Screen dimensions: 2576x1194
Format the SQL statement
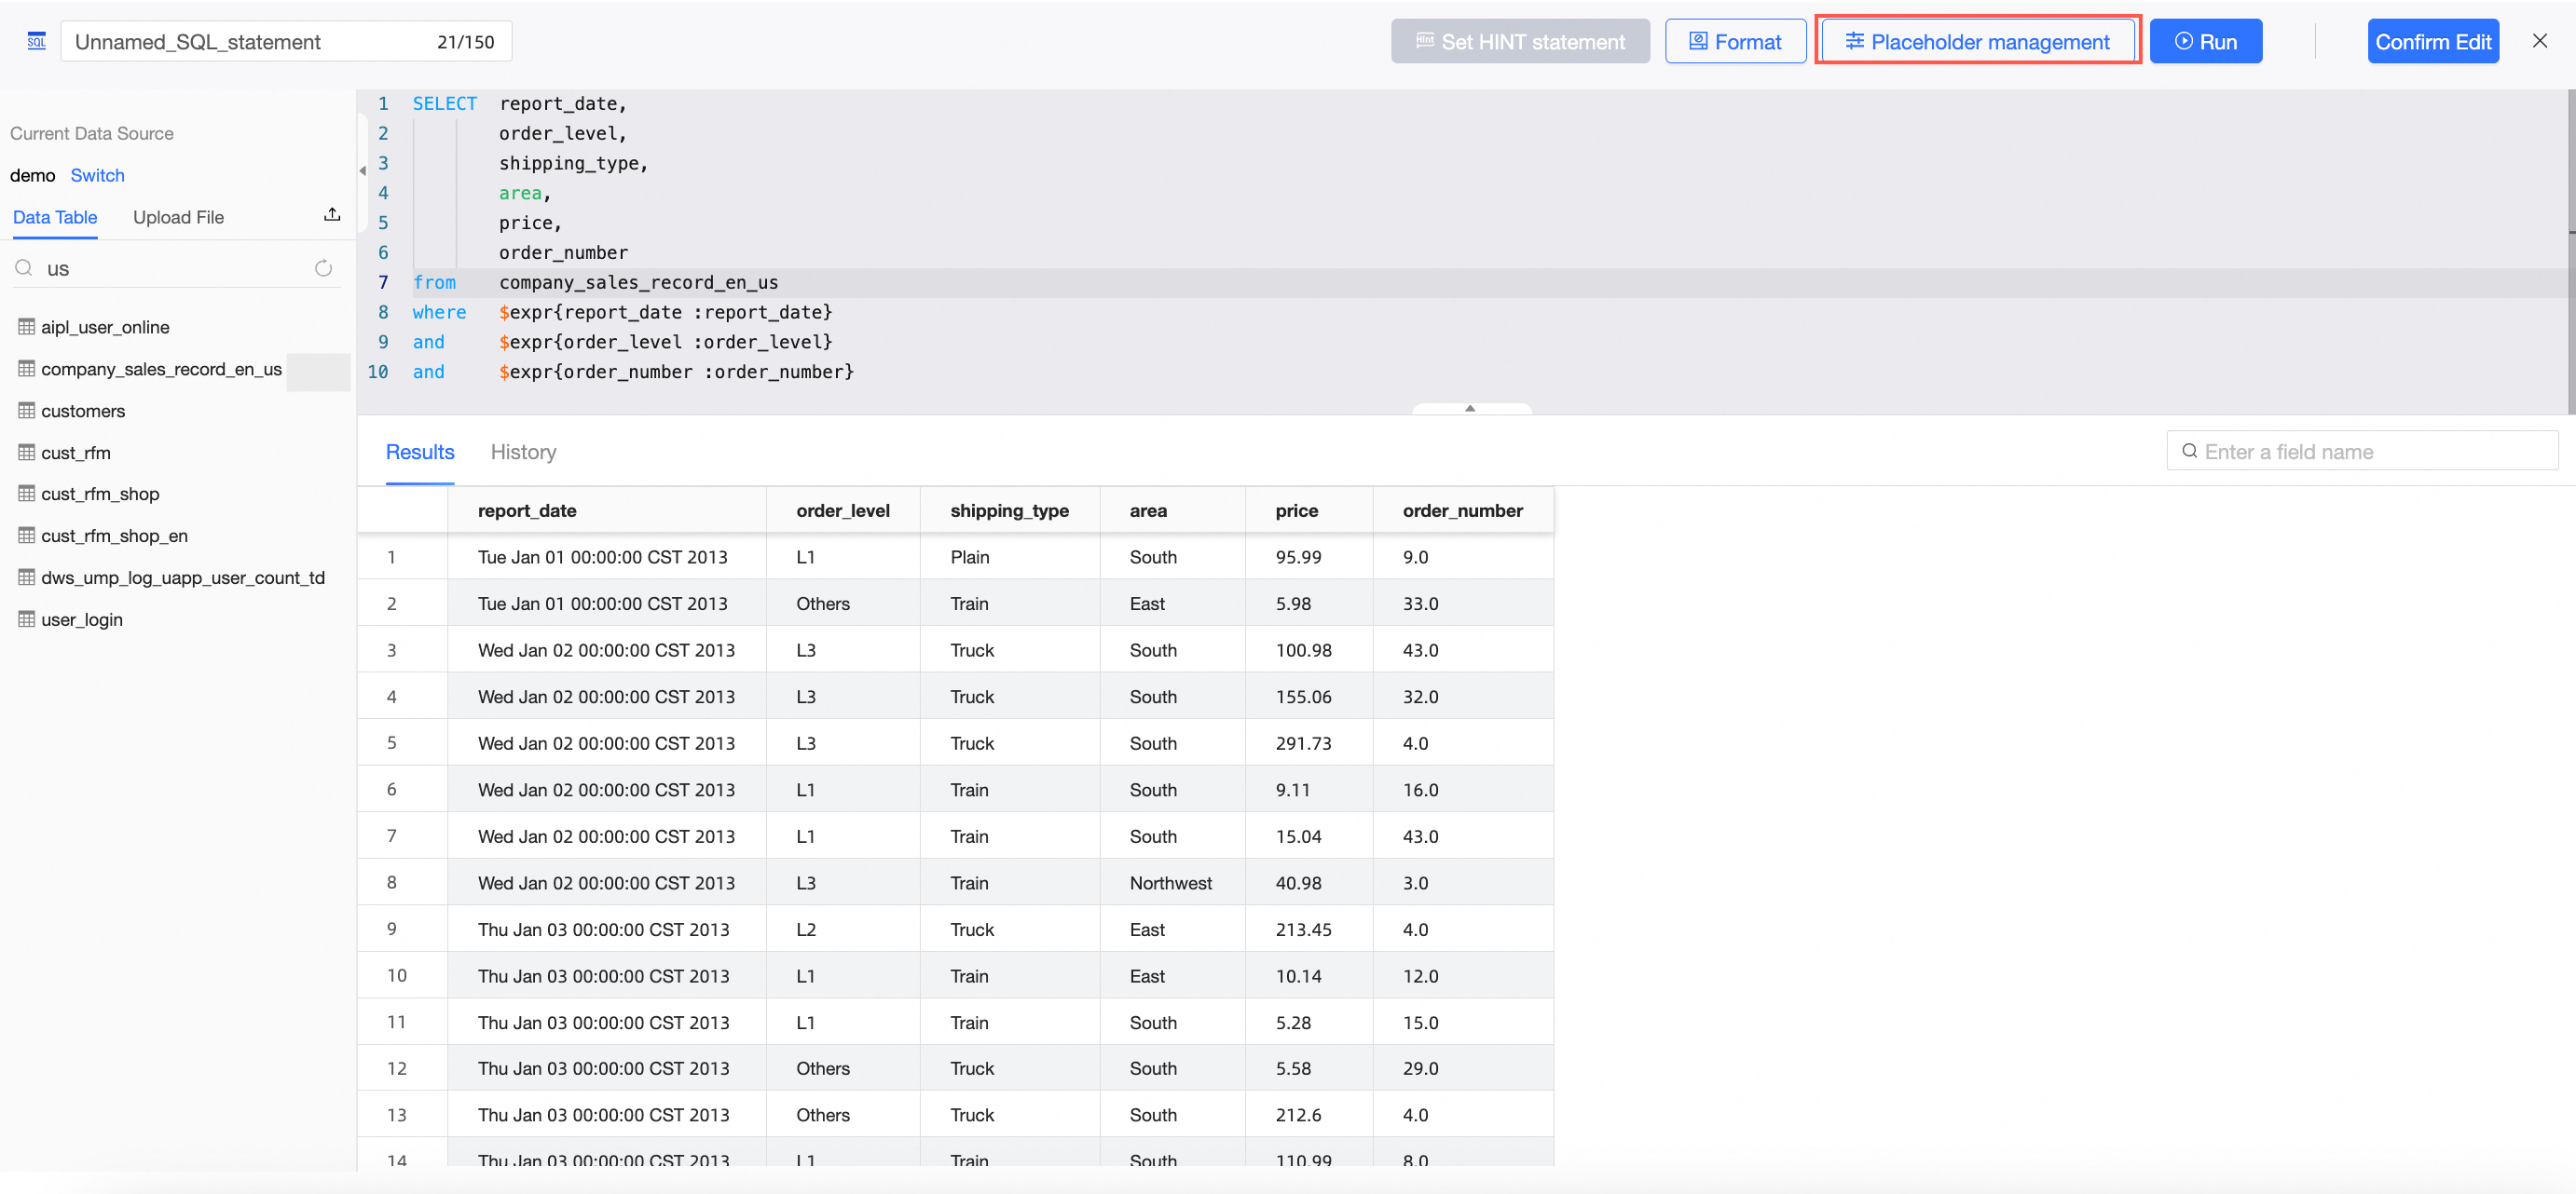pyautogui.click(x=1735, y=41)
